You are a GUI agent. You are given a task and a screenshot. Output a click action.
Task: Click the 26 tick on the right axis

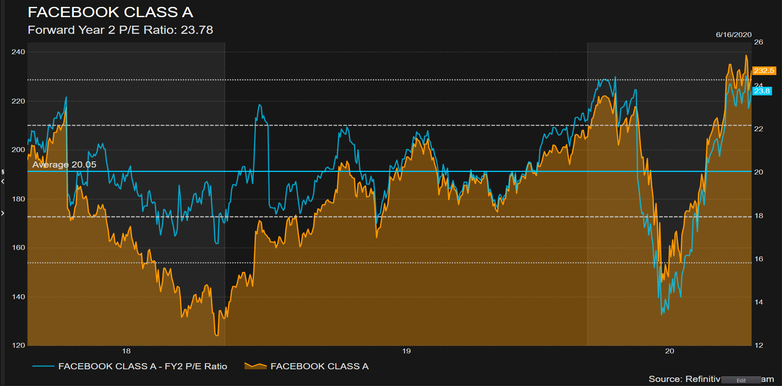759,42
